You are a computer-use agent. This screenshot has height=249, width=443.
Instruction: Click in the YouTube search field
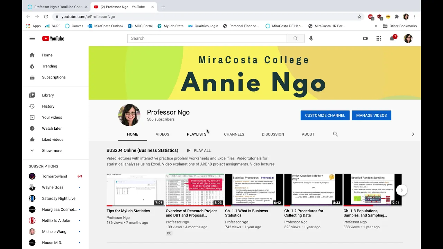(207, 38)
